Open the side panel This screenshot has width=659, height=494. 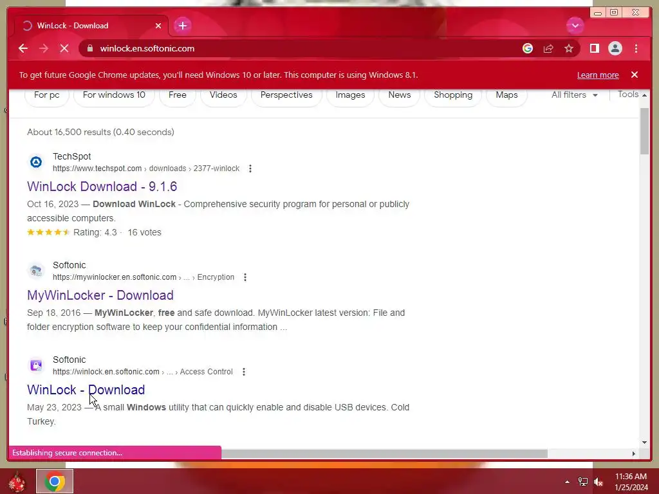pyautogui.click(x=594, y=48)
